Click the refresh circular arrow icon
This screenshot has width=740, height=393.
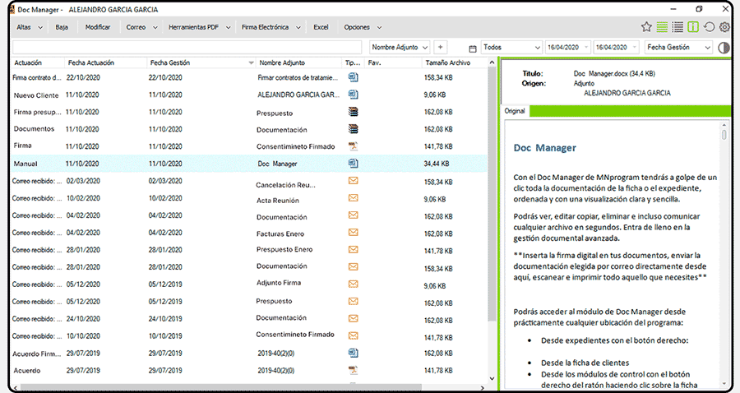[x=709, y=27]
